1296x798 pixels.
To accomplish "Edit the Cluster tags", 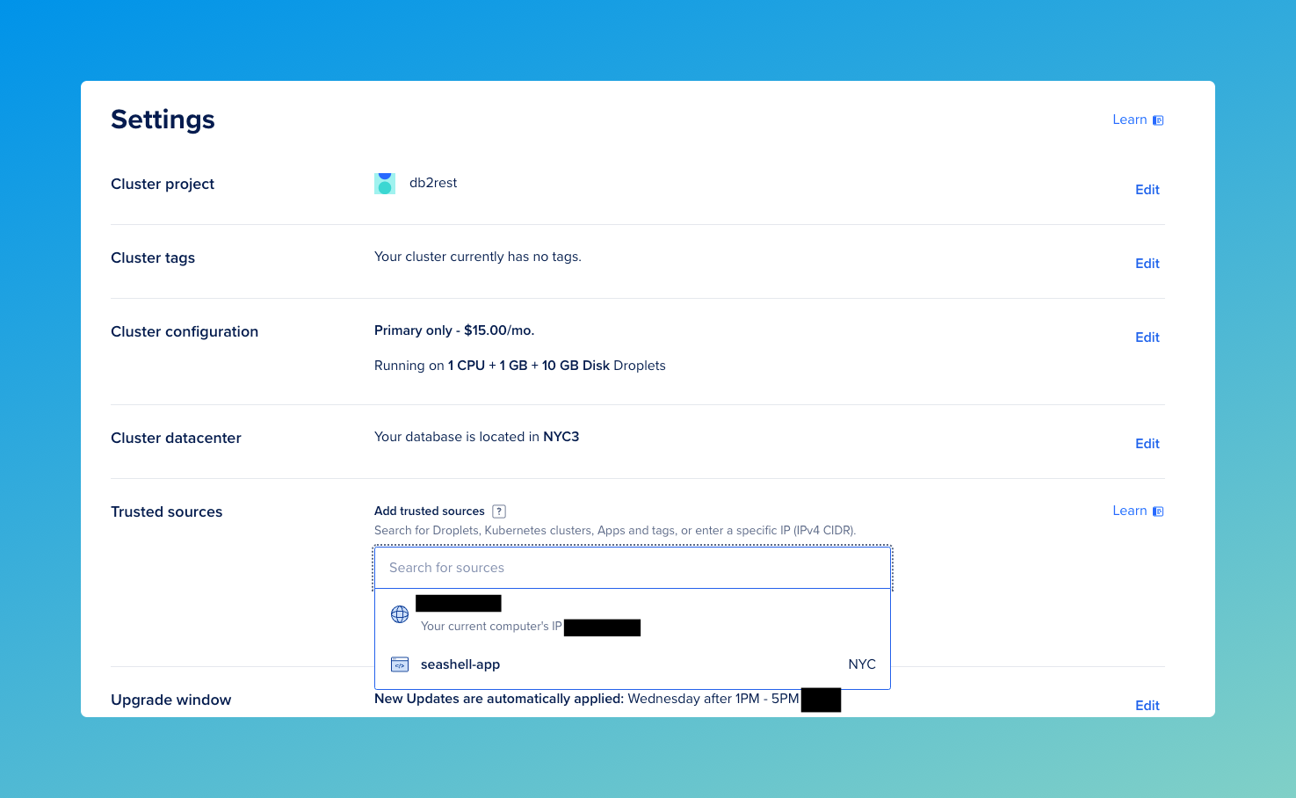I will pos(1147,263).
